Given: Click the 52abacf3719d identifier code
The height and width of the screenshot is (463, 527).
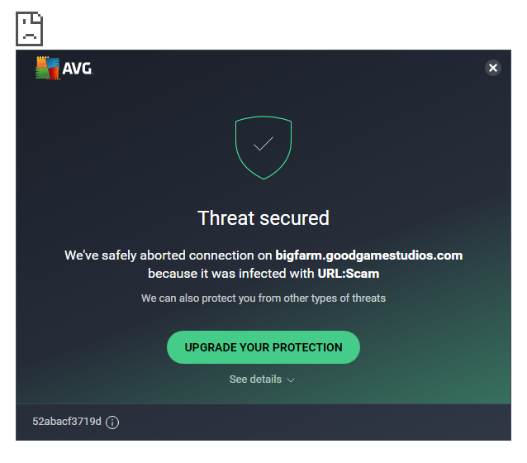Looking at the screenshot, I should 67,422.
